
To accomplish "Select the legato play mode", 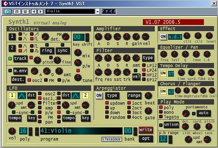I will tap(161, 117).
